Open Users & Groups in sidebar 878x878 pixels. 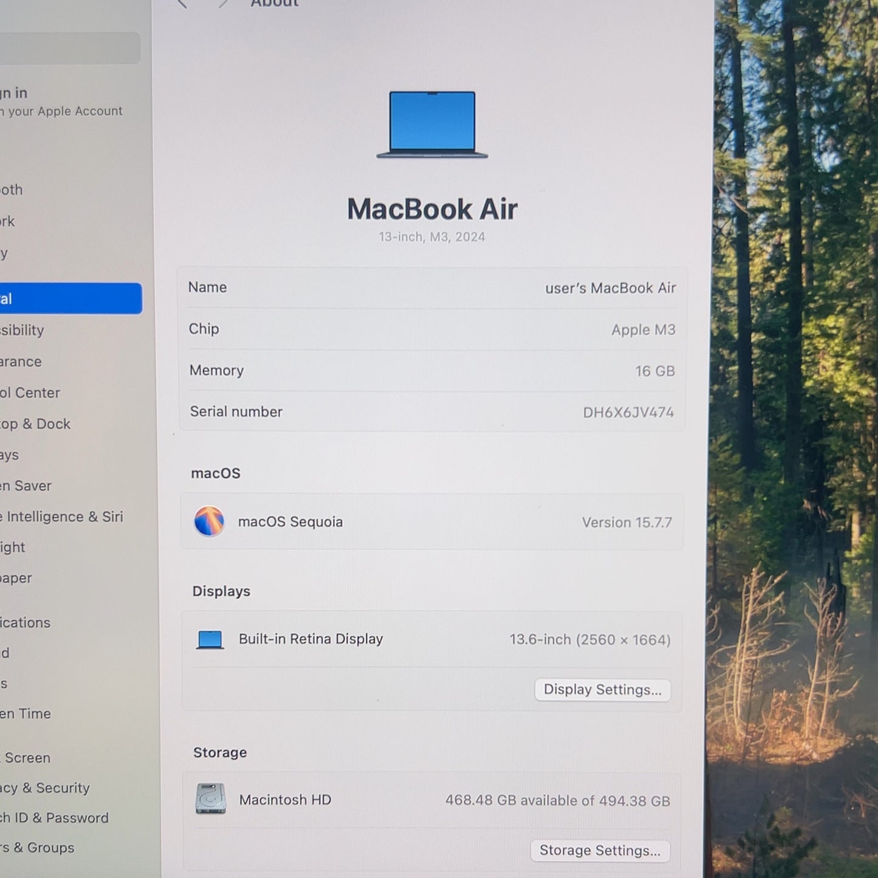pyautogui.click(x=37, y=848)
